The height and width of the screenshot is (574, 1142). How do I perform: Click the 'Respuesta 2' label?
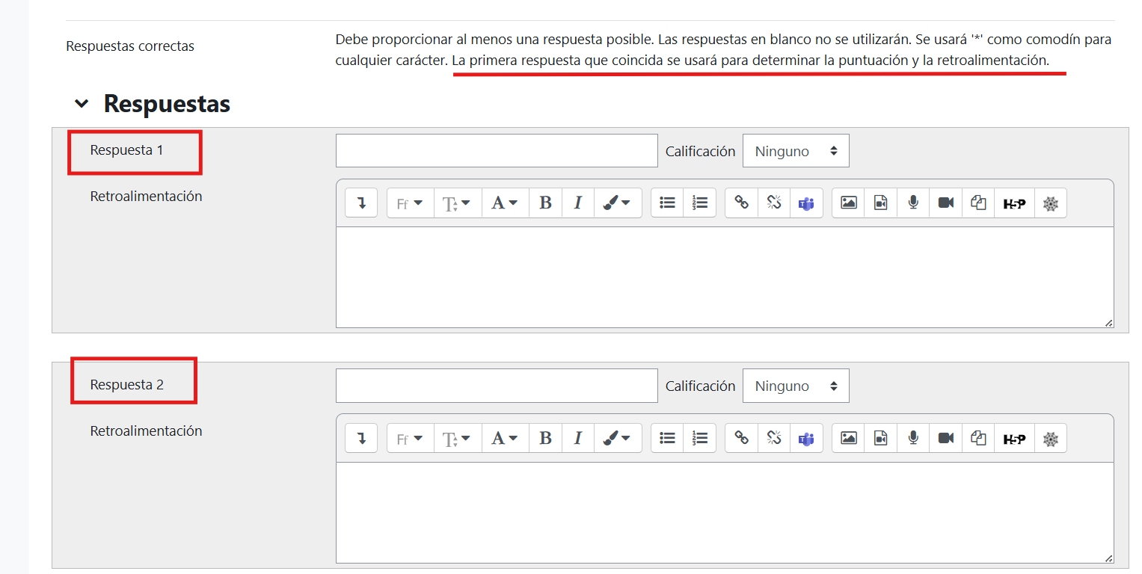point(126,385)
